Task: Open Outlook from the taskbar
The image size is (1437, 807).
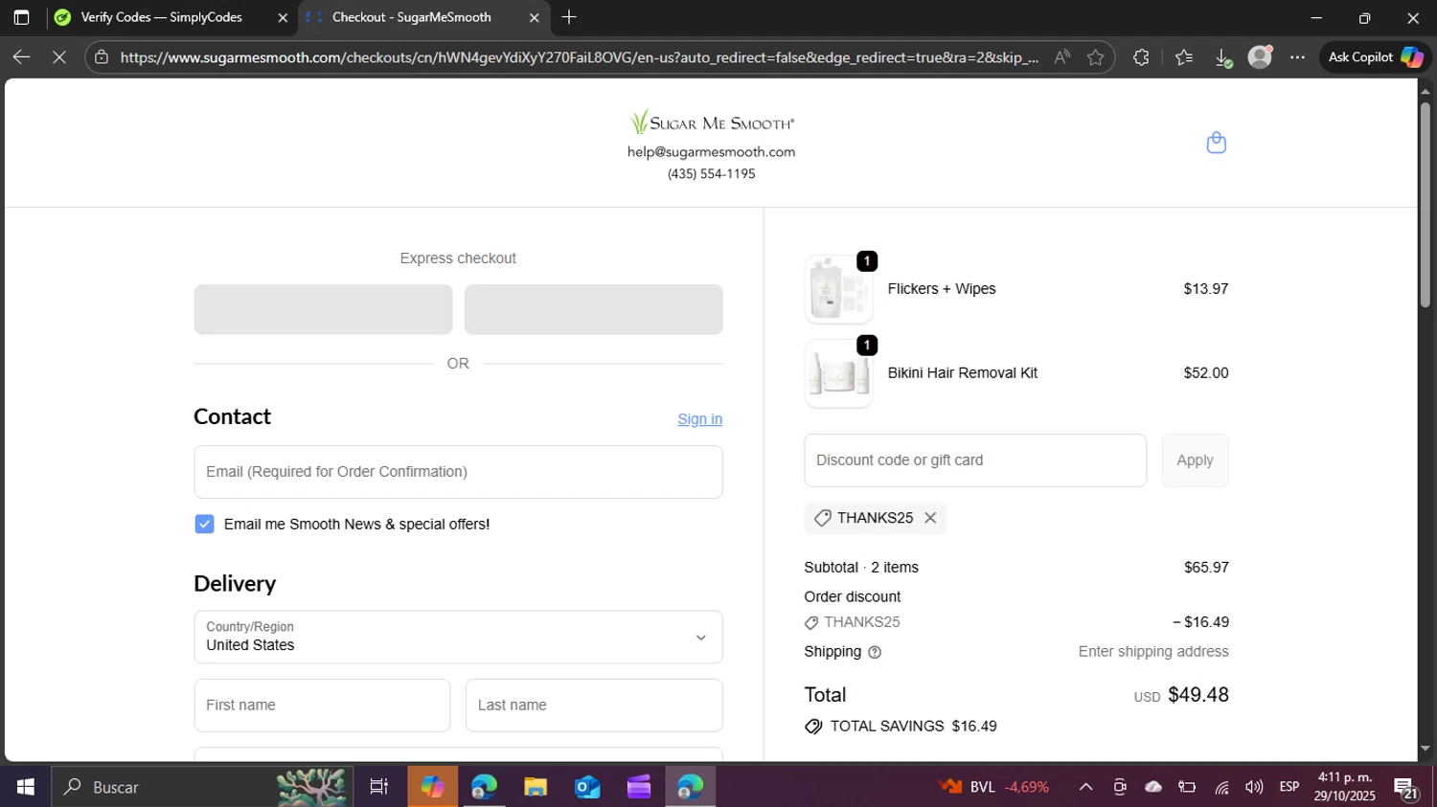Action: click(587, 787)
